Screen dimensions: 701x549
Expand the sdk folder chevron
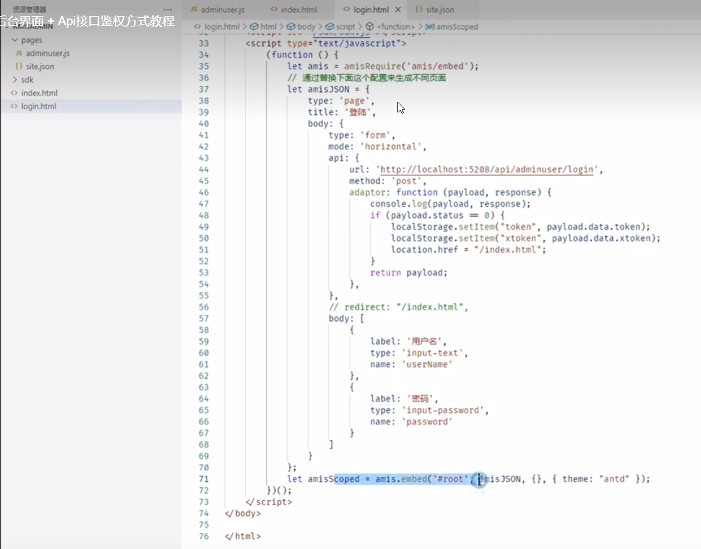click(15, 80)
